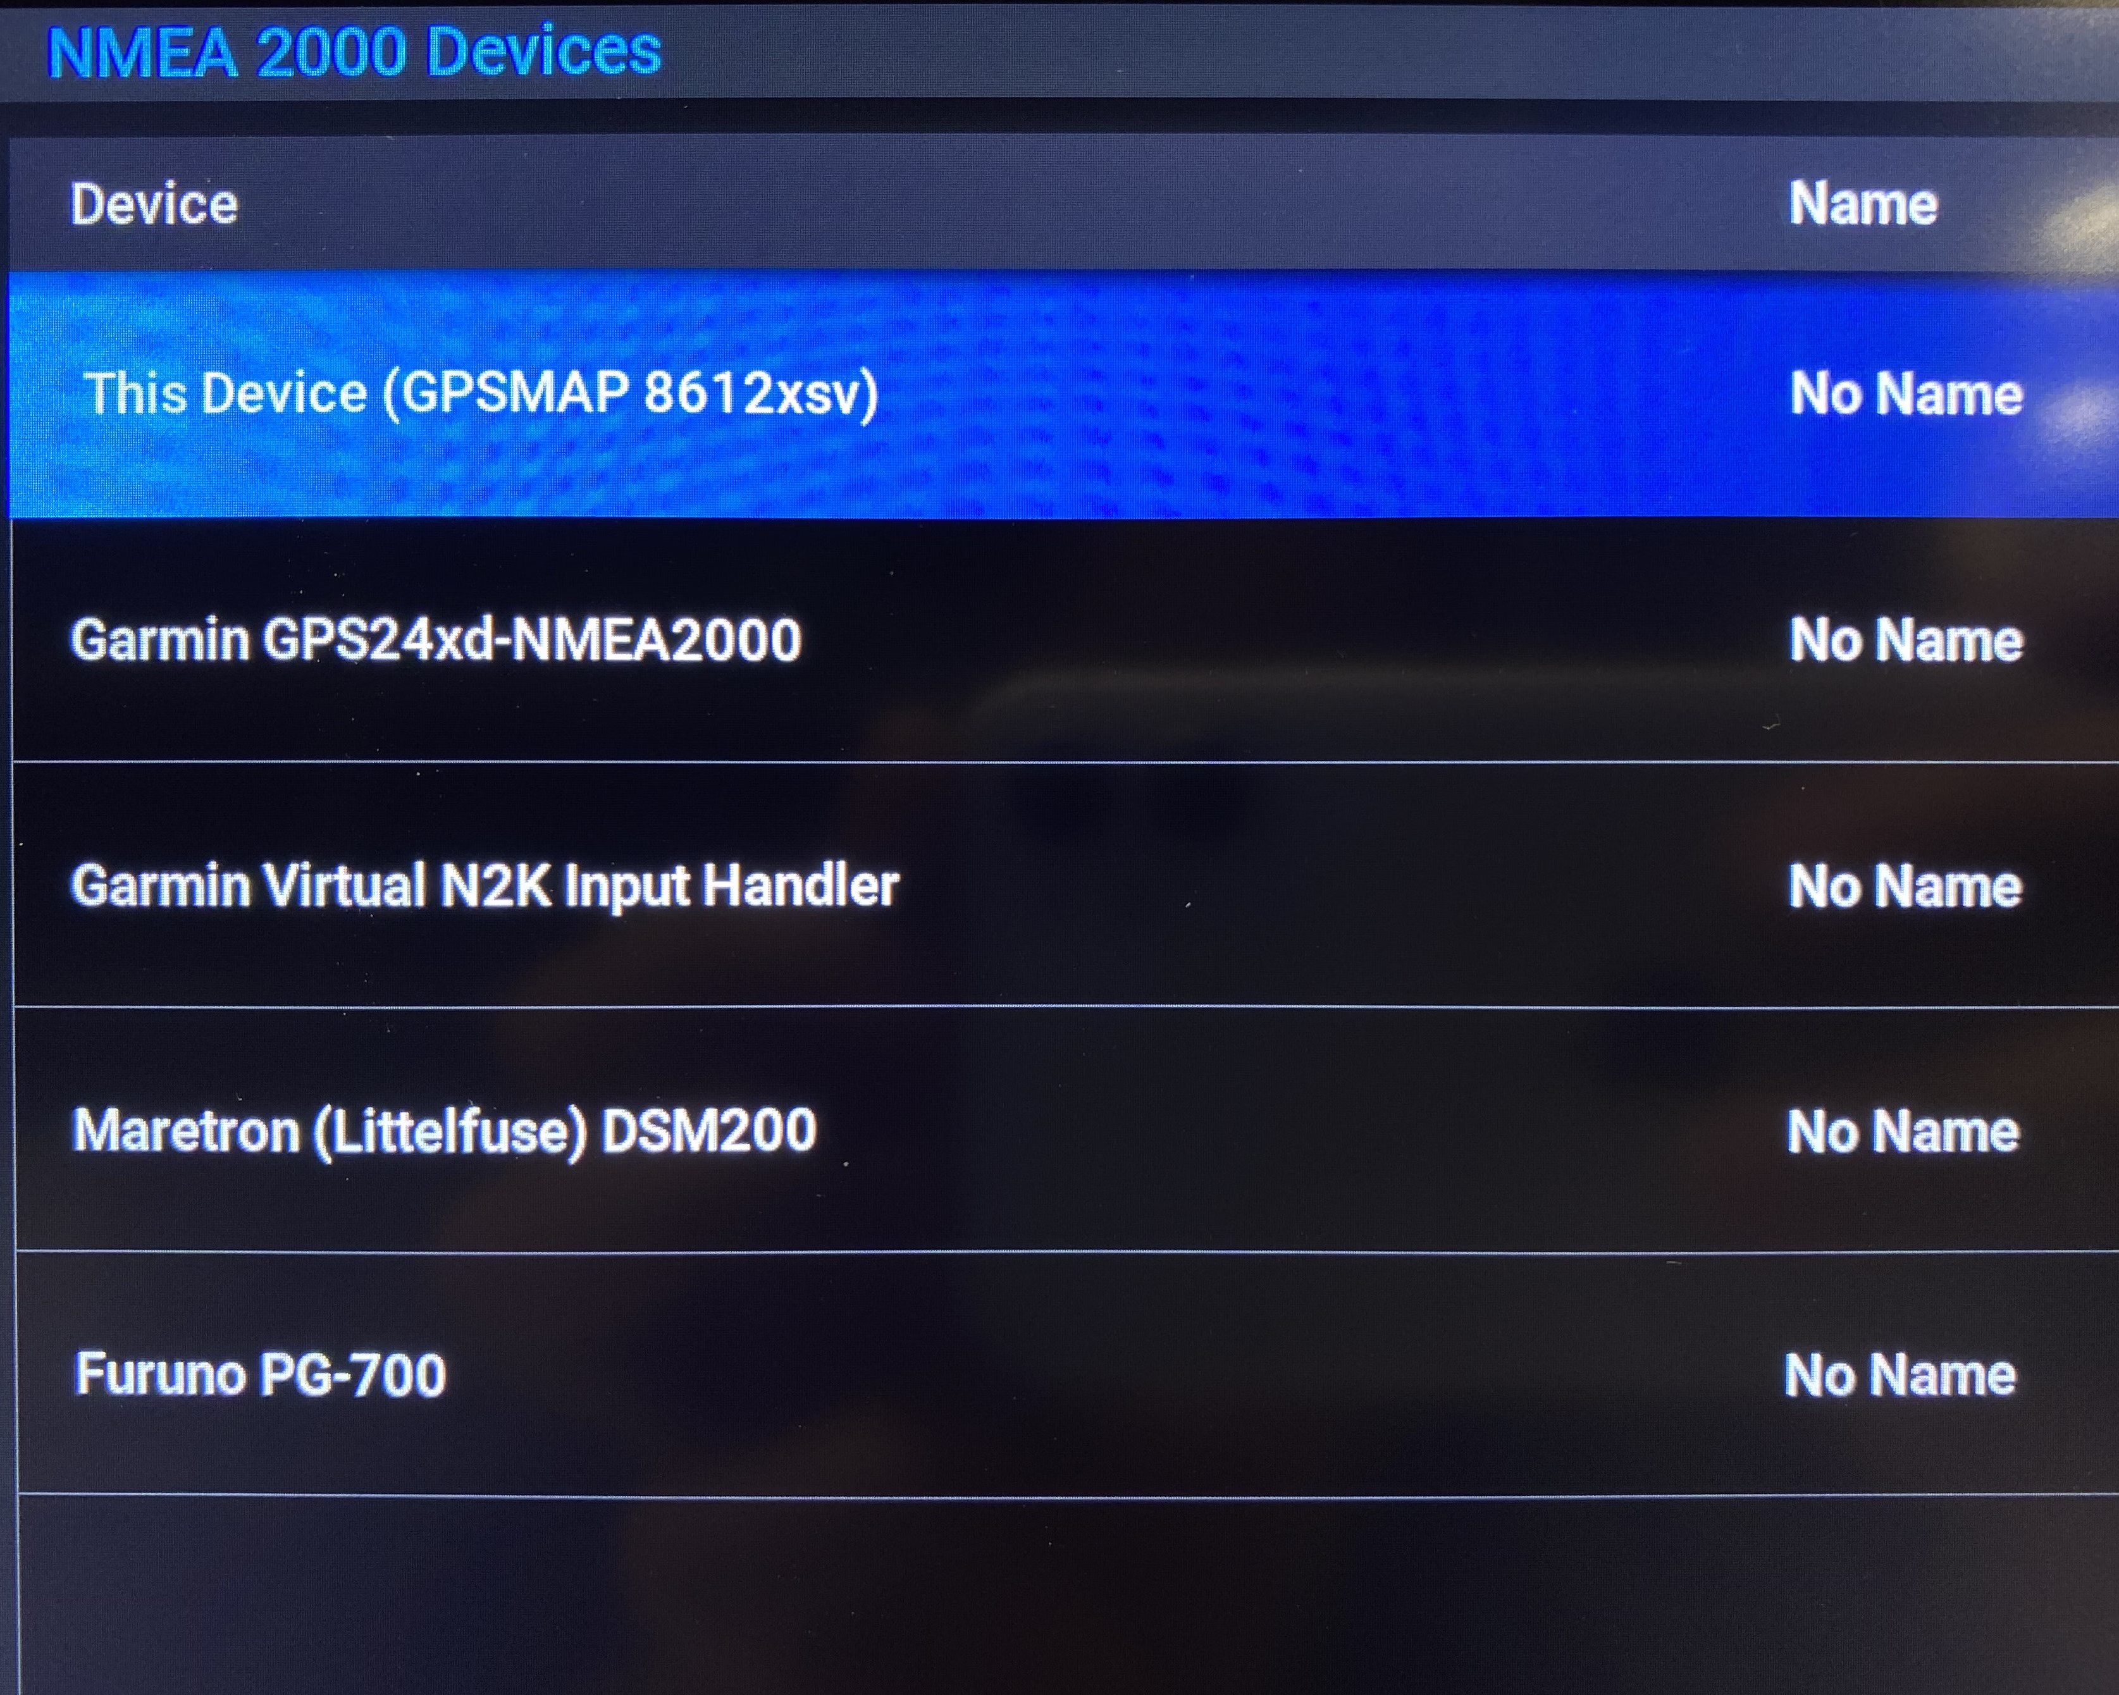Screen dimensions: 2119x1695
Task: Click No Name beside GPSMAP 8612xsv
Action: pos(1906,394)
